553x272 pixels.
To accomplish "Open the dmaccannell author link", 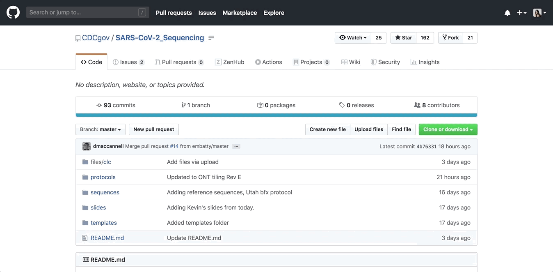I will (108, 146).
